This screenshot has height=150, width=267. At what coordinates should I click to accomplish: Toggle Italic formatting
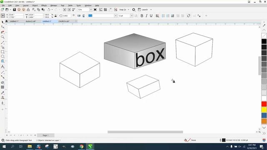click(146, 16)
